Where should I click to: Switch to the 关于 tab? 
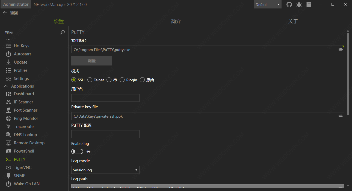click(293, 21)
